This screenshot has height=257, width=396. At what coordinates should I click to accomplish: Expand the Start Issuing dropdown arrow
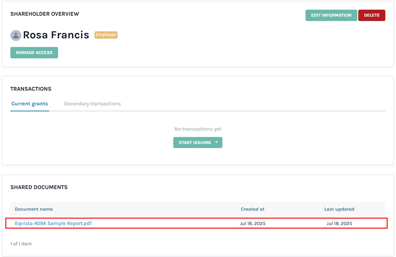pos(217,142)
